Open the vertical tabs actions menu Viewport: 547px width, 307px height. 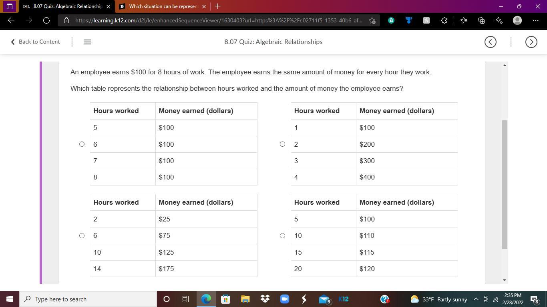10,6
